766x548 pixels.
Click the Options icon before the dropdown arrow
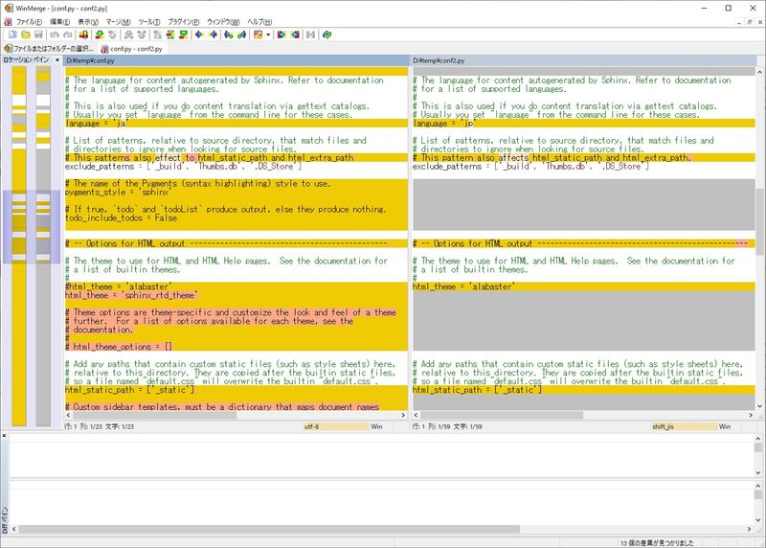(x=258, y=34)
